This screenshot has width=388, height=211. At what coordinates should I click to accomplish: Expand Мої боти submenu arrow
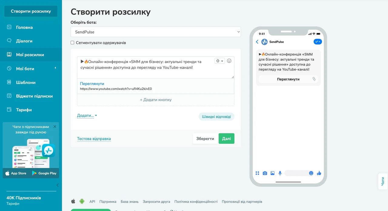55,68
